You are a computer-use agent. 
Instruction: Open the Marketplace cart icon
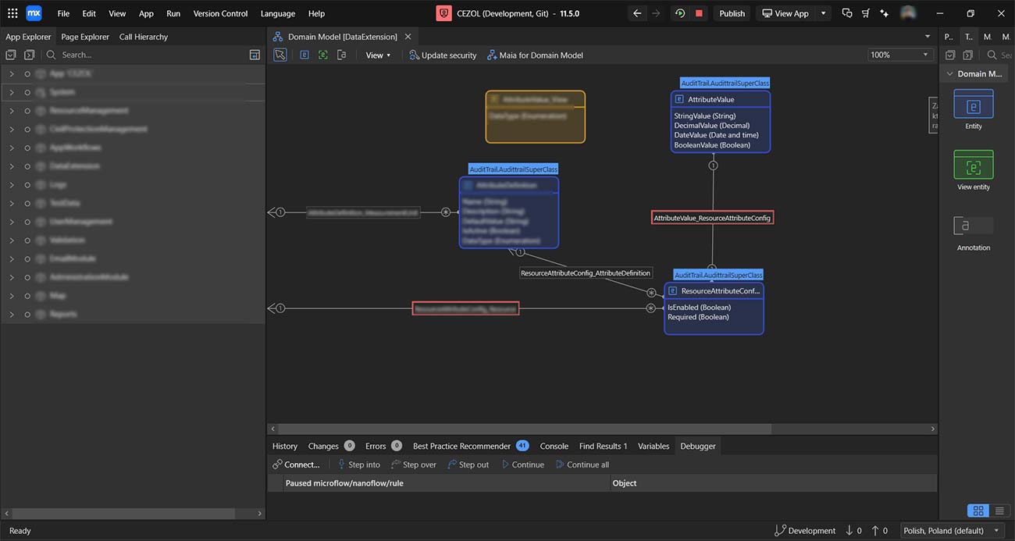click(866, 13)
